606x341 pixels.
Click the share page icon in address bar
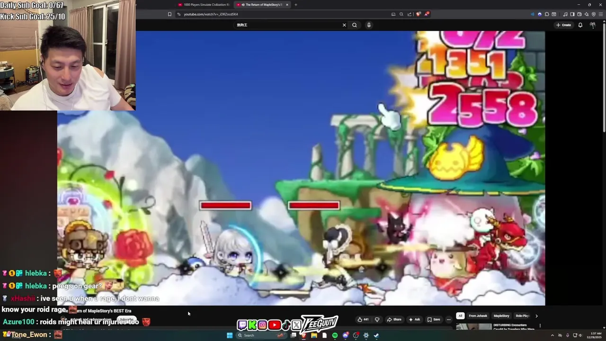tap(410, 14)
